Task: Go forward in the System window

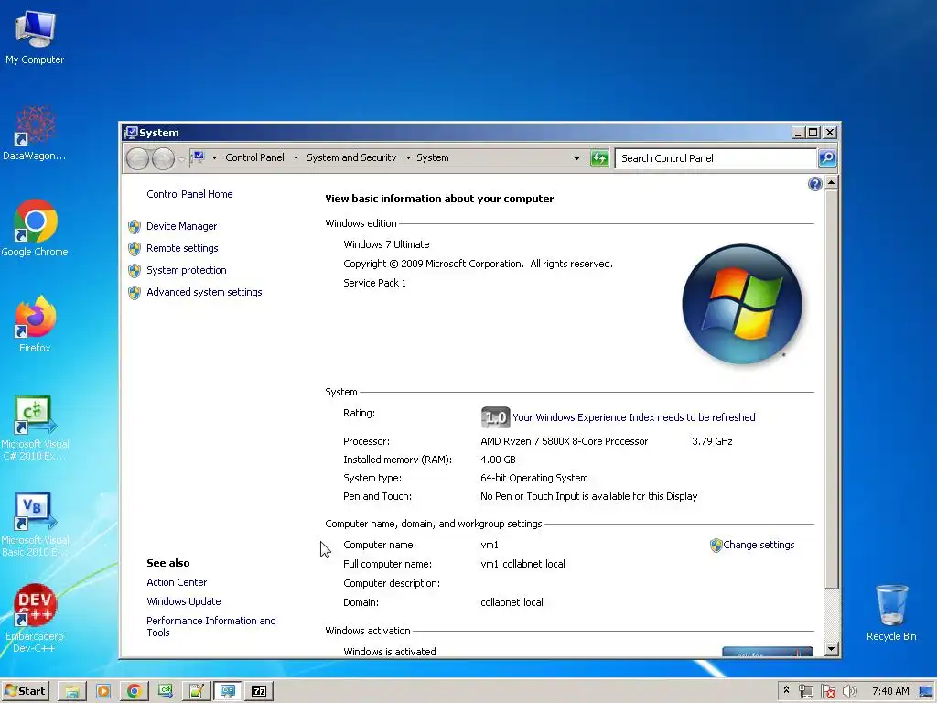Action: click(x=163, y=158)
